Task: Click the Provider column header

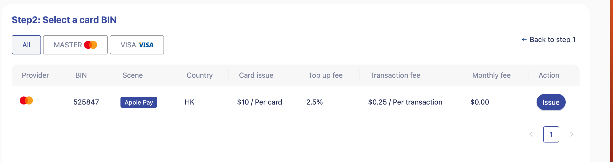Action: point(35,75)
